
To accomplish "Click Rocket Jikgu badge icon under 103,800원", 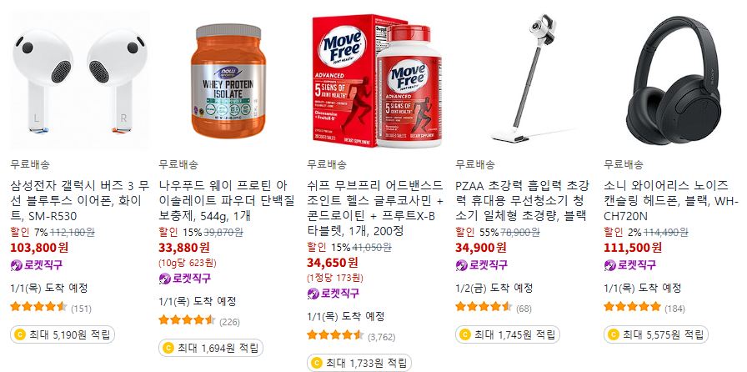I will point(16,265).
